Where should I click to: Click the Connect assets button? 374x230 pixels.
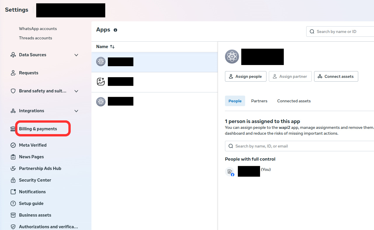[336, 76]
